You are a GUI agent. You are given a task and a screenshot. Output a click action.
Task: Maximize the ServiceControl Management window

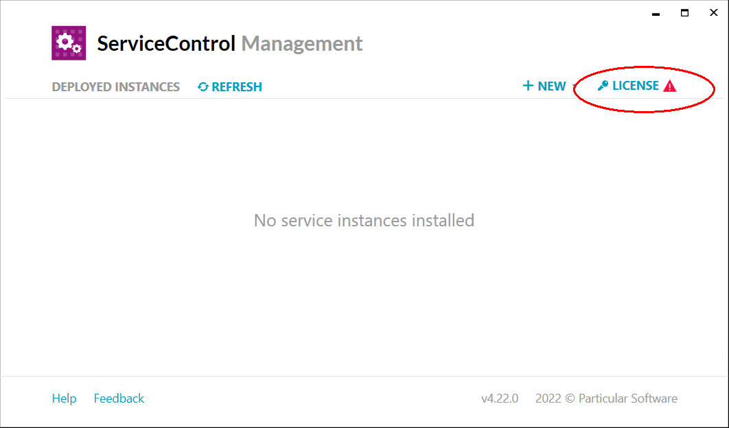(x=685, y=13)
